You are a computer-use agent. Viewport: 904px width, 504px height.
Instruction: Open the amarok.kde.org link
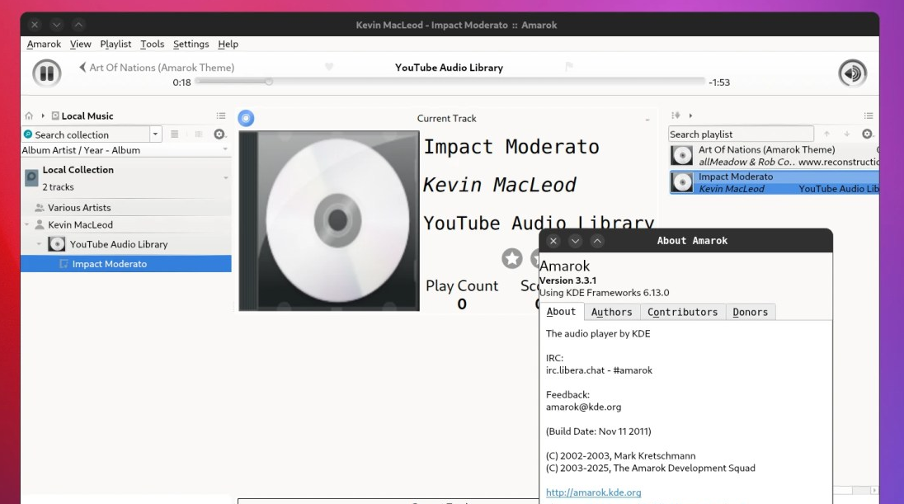[x=593, y=492]
